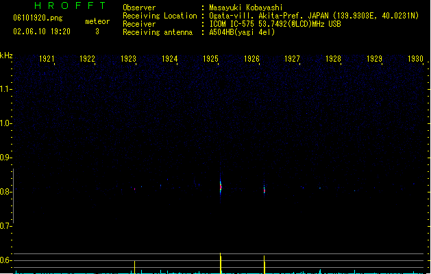This screenshot has width=431, height=274.
Task: Click the Observer label
Action: pyautogui.click(x=139, y=8)
